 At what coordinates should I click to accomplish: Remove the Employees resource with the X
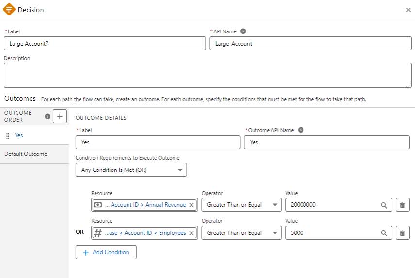pos(192,233)
